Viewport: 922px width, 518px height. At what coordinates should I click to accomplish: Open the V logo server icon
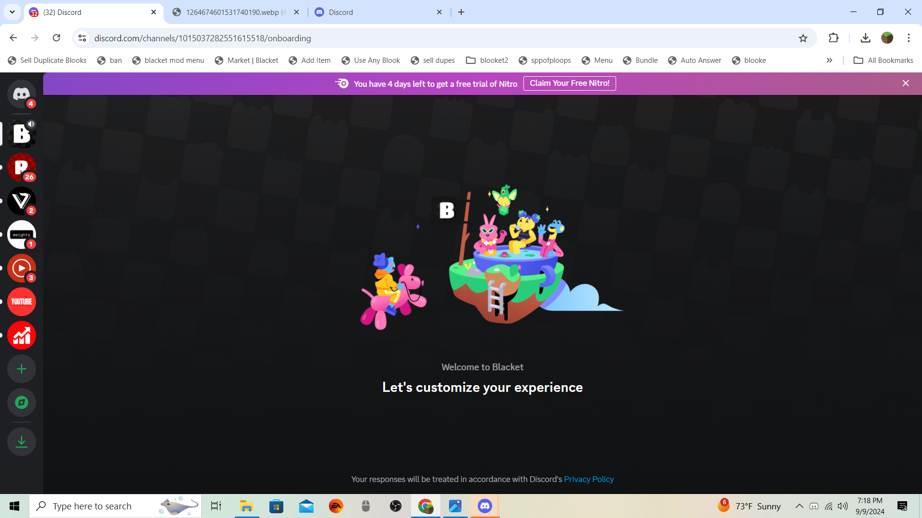(21, 200)
